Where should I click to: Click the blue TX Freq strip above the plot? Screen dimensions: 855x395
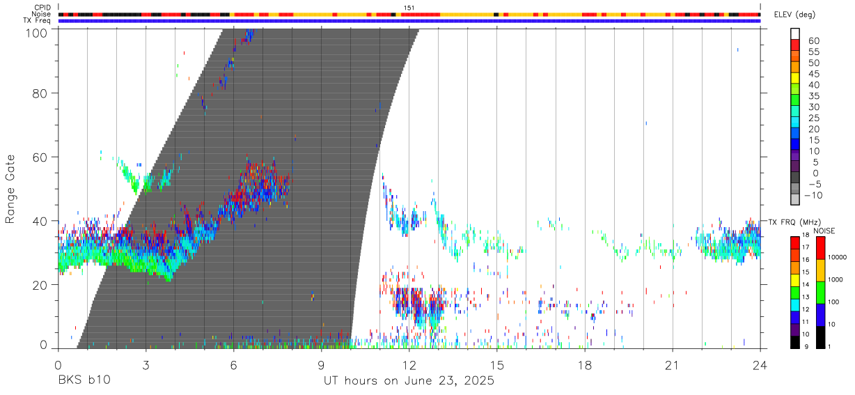point(409,20)
